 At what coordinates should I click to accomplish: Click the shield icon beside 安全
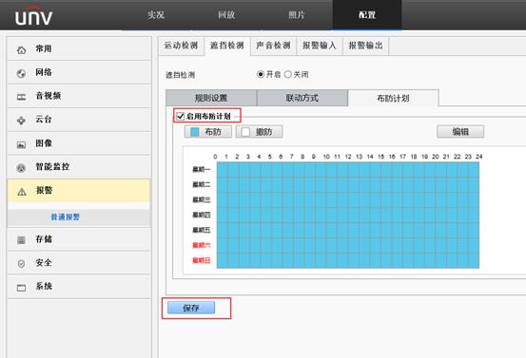21,264
